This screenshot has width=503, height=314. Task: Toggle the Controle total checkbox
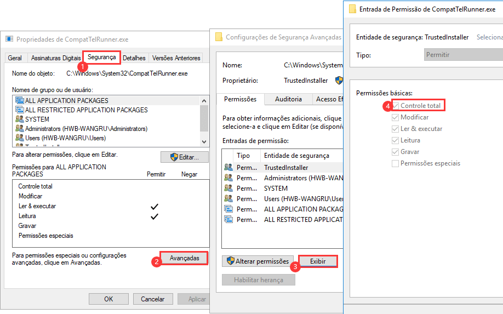point(396,106)
